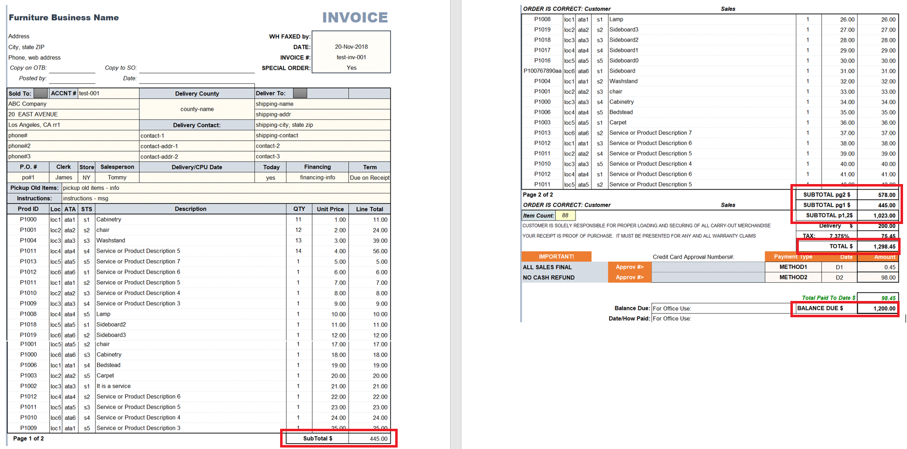Click the P.O. value po#1
This screenshot has width=907, height=449.
pyautogui.click(x=28, y=178)
